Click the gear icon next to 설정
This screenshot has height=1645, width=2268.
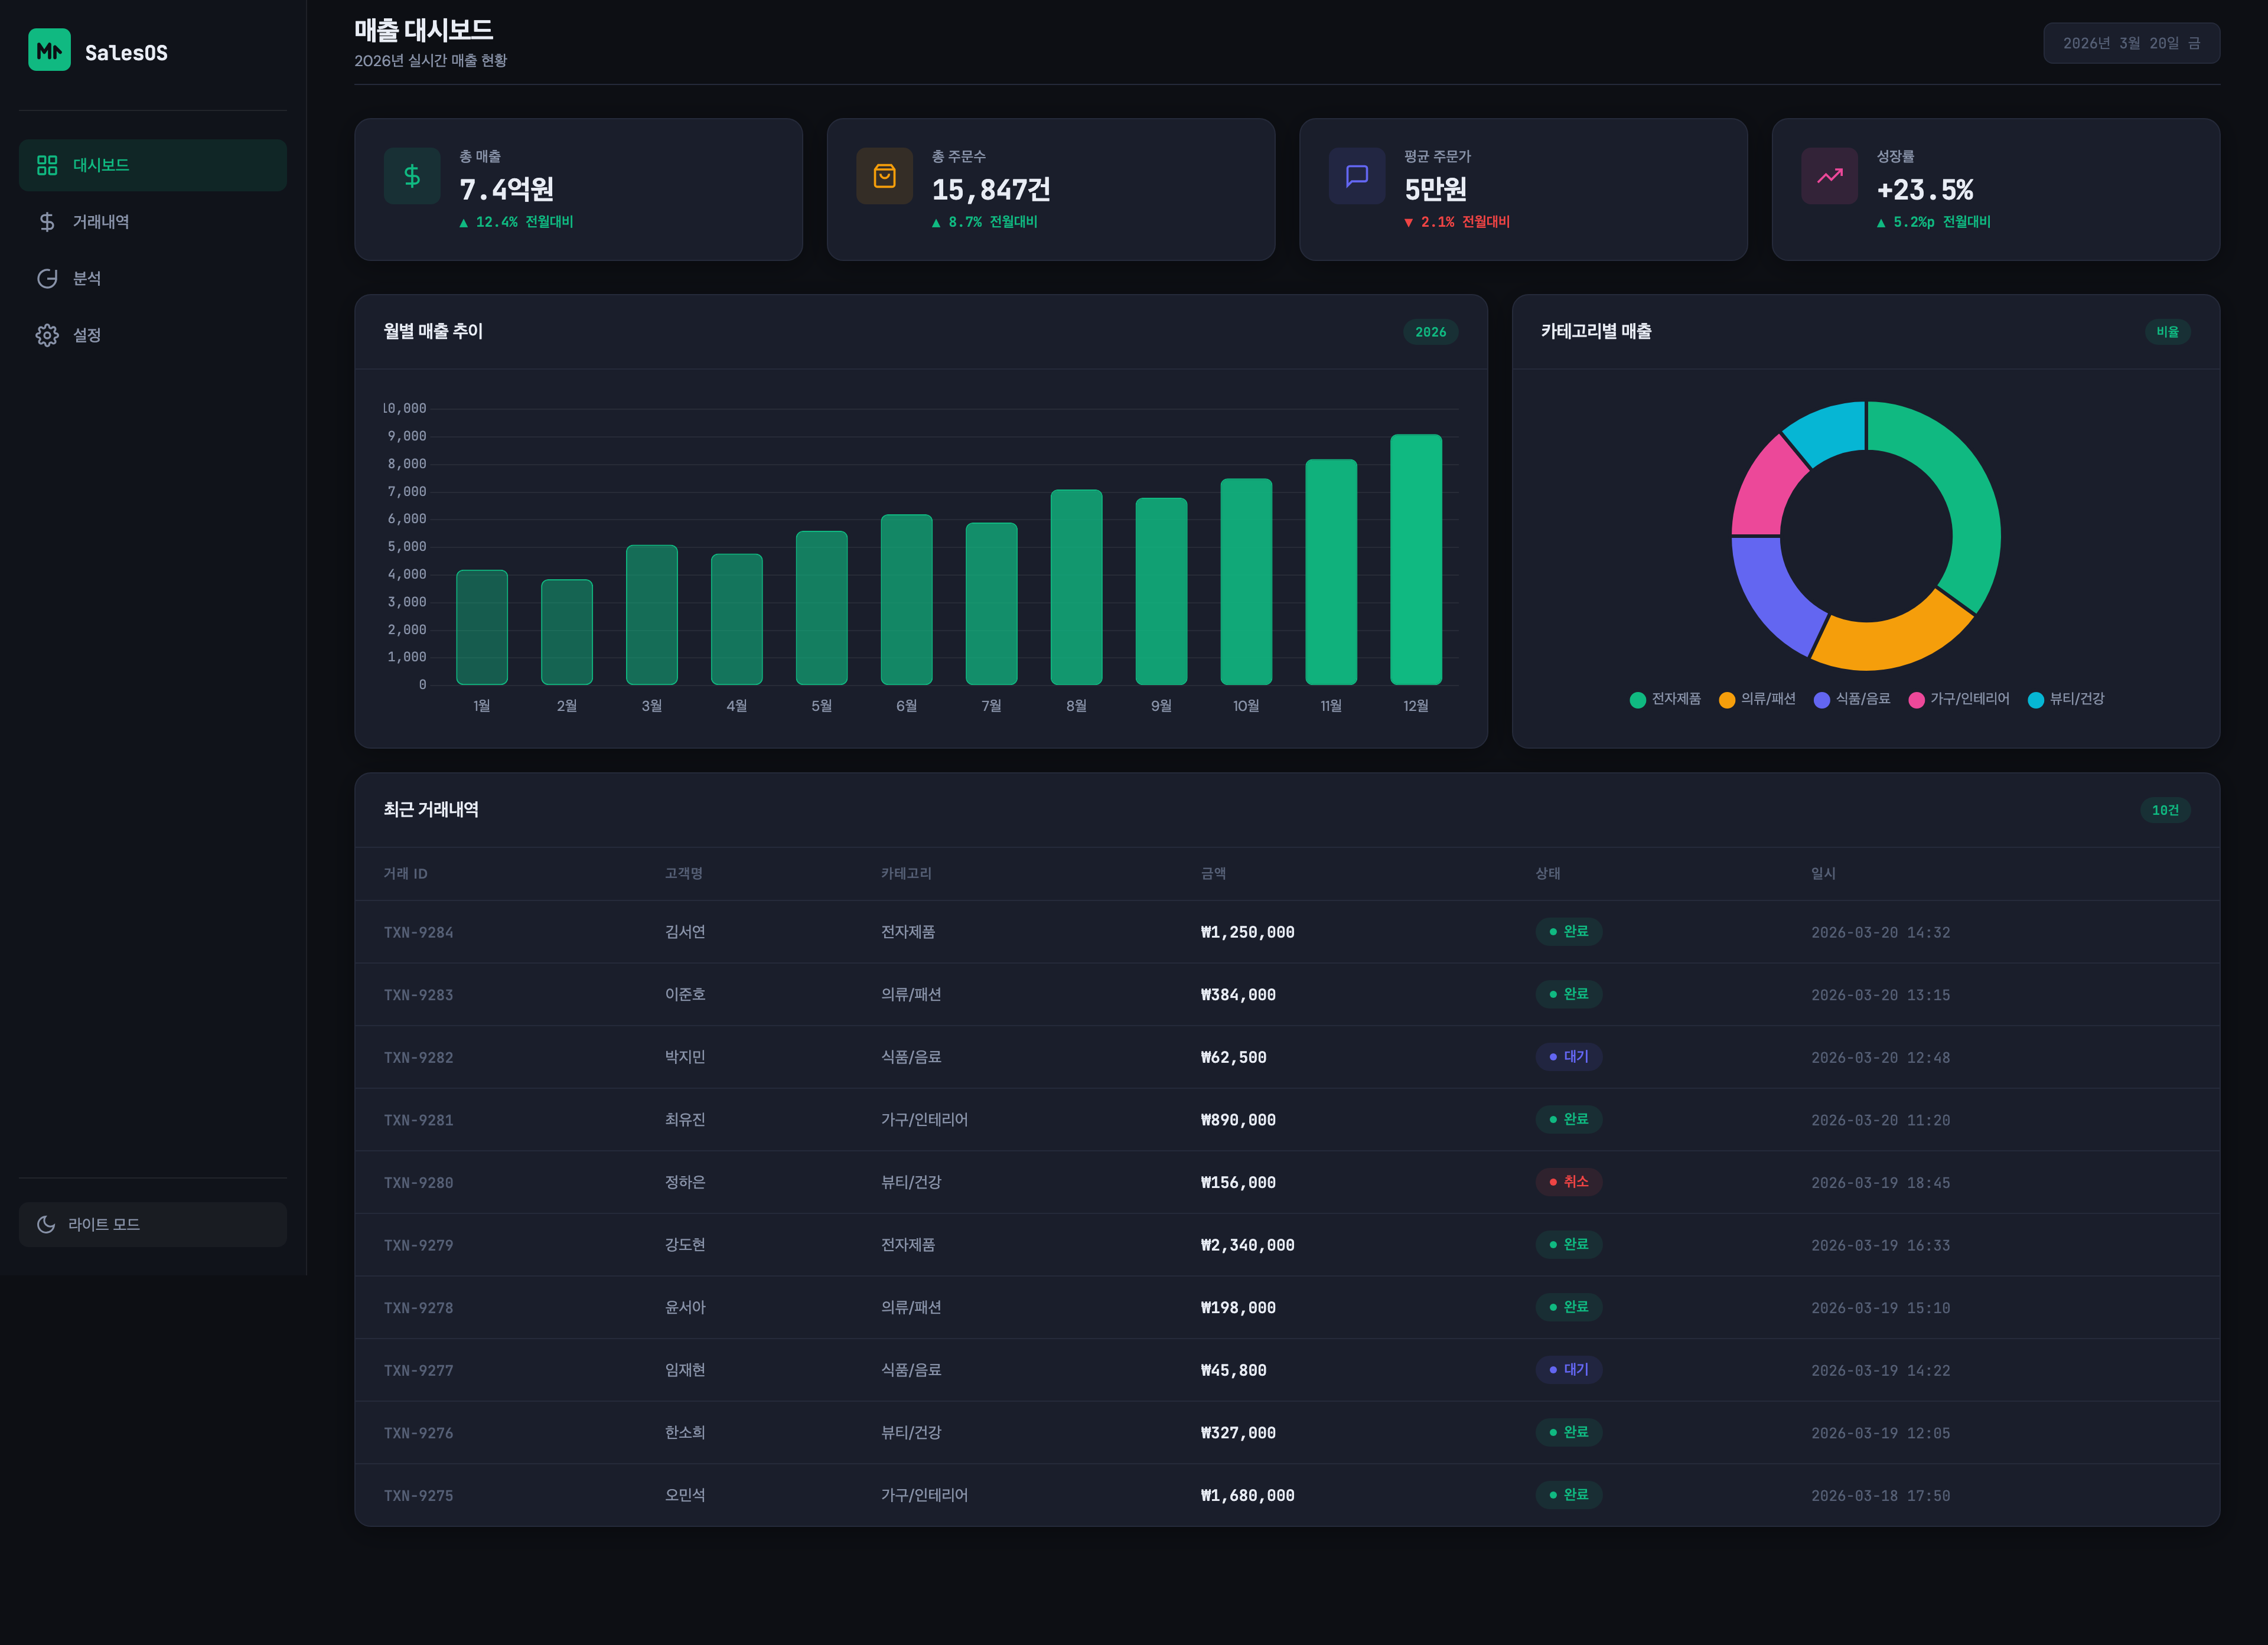pyautogui.click(x=47, y=335)
